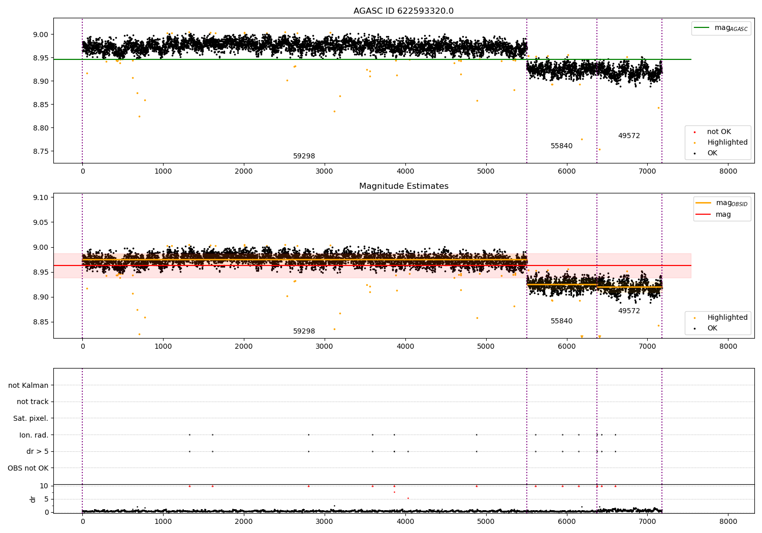Click the mag OBSID legend label text

(x=732, y=203)
